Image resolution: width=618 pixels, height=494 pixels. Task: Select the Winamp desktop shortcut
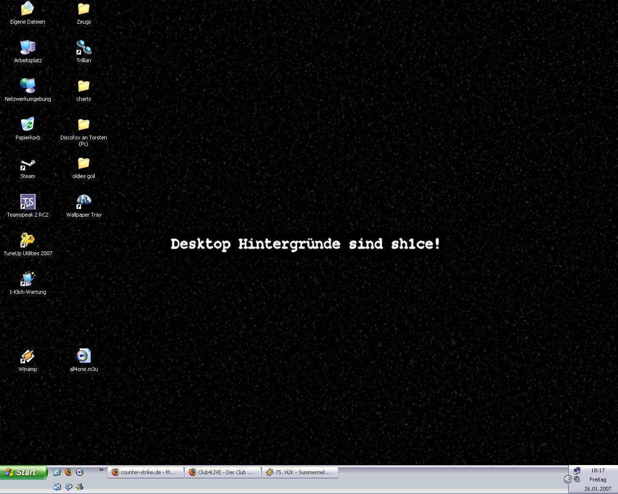pos(28,357)
